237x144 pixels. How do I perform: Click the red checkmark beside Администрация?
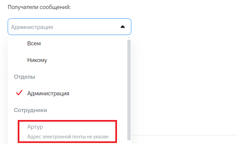pos(19,93)
